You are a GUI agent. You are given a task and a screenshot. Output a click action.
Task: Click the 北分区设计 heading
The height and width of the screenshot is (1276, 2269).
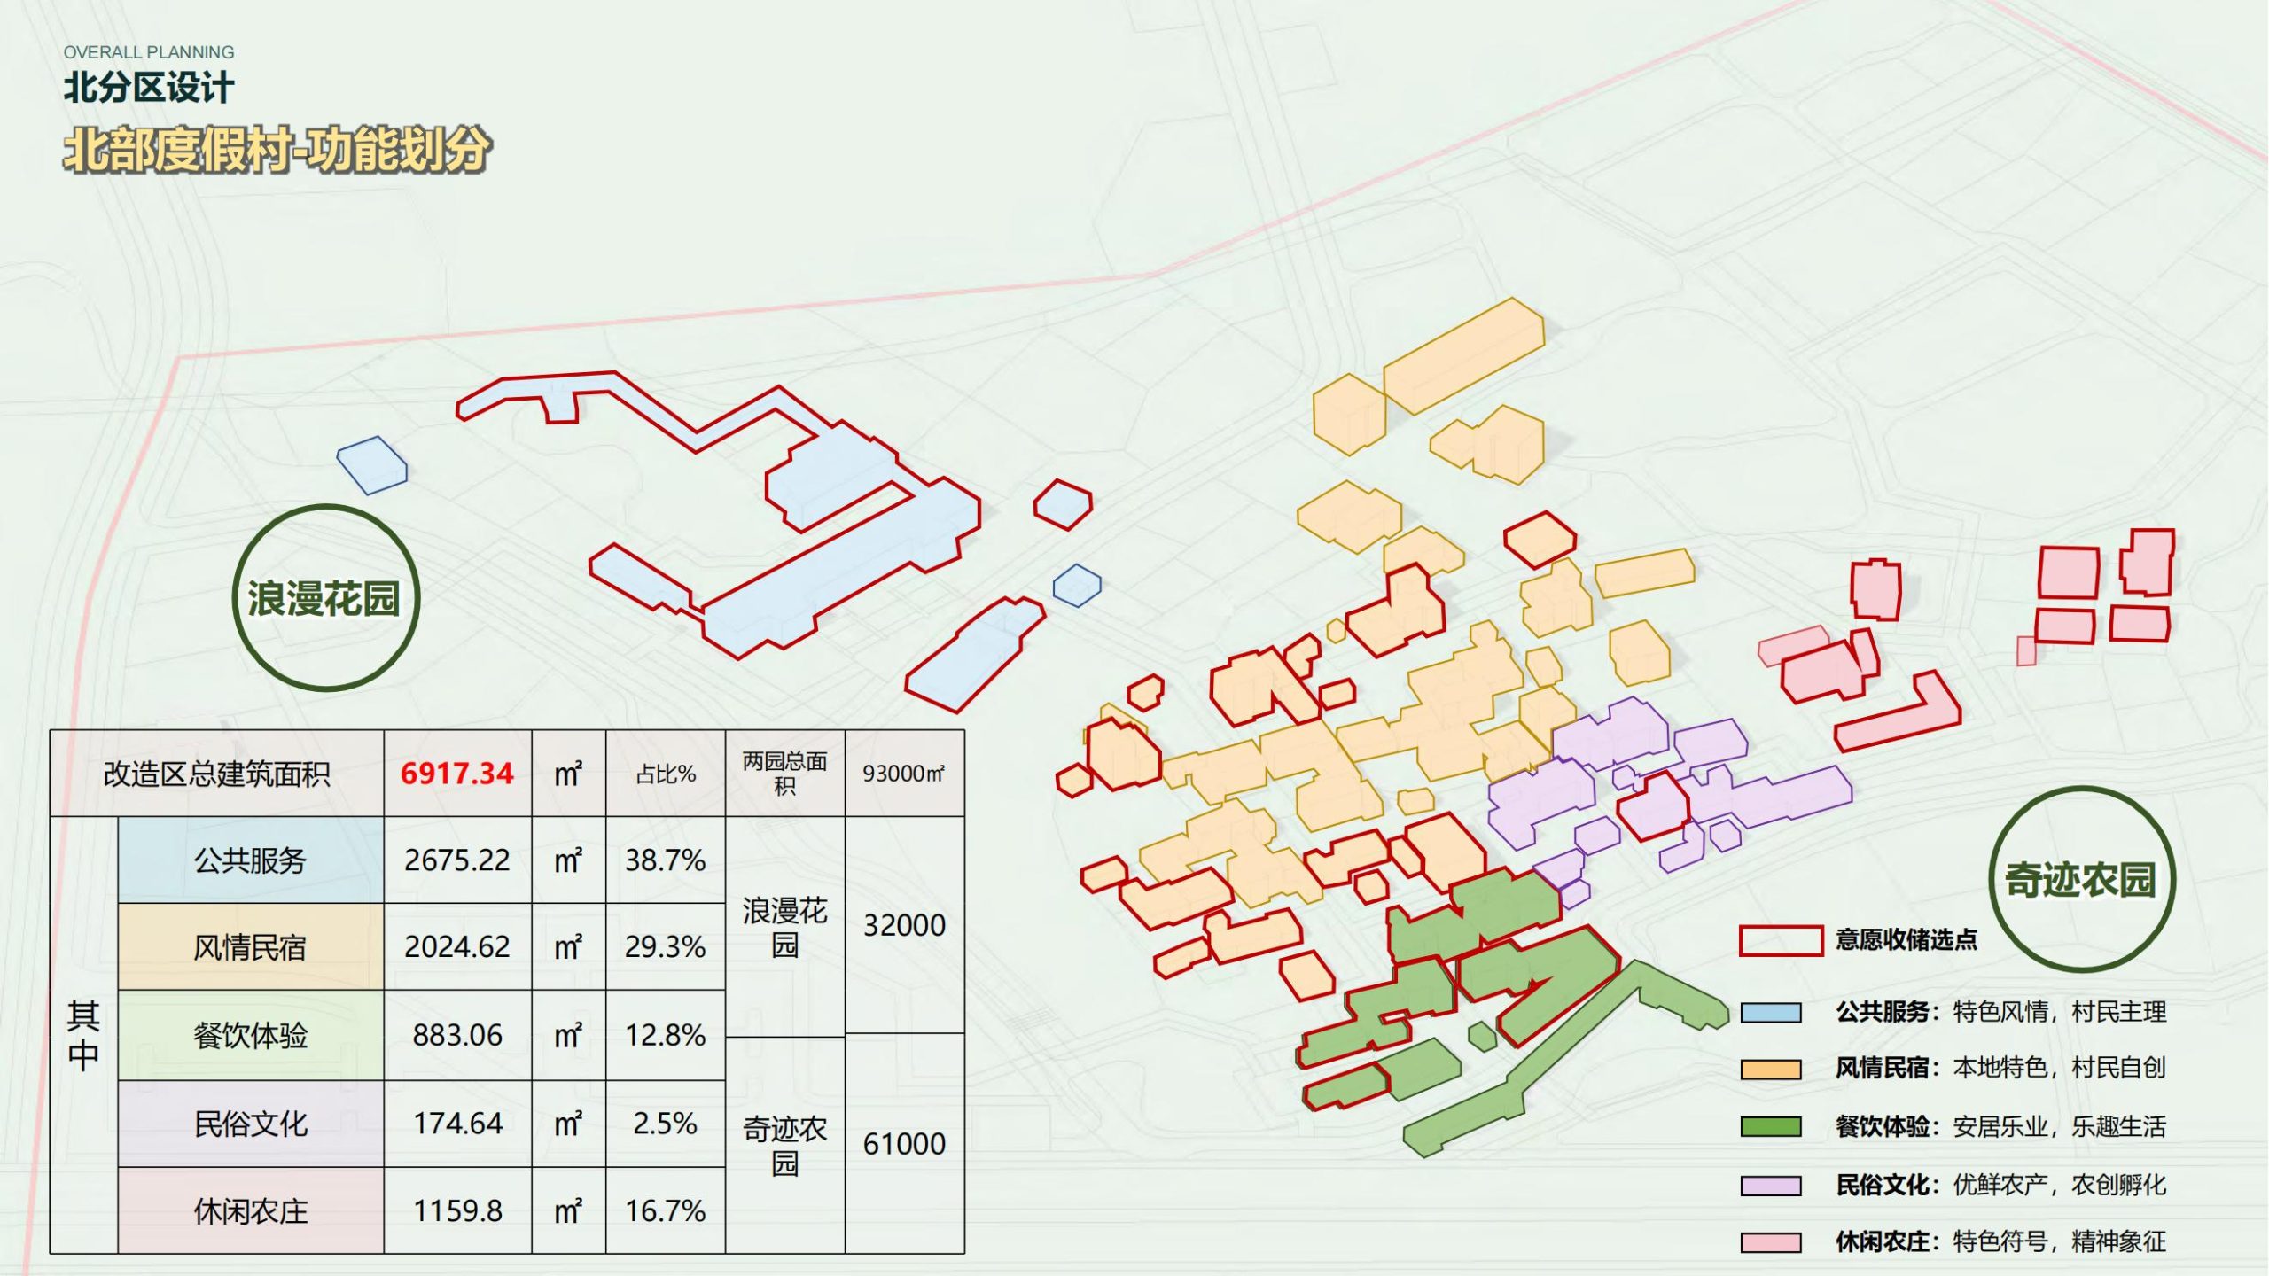click(149, 88)
